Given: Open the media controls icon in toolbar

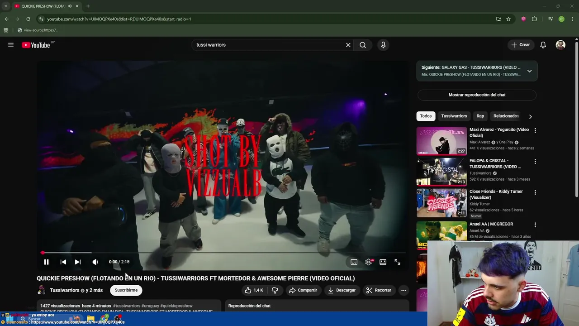Looking at the screenshot, I should (551, 19).
